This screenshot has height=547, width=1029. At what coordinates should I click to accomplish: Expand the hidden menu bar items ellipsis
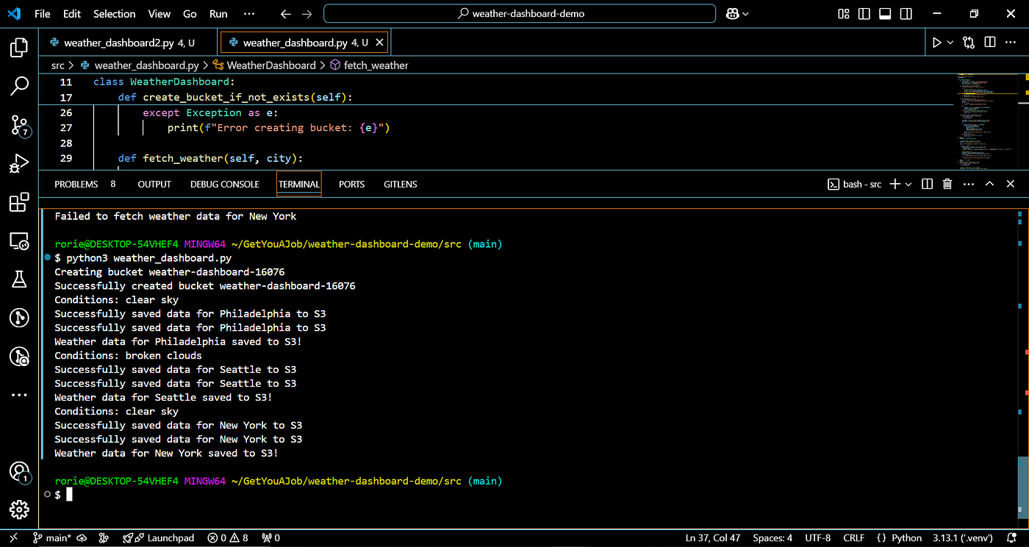(x=249, y=14)
